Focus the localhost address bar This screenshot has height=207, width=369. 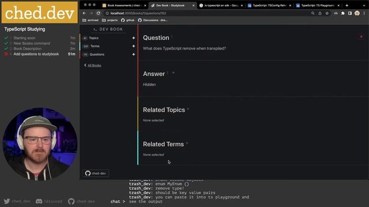(207, 13)
